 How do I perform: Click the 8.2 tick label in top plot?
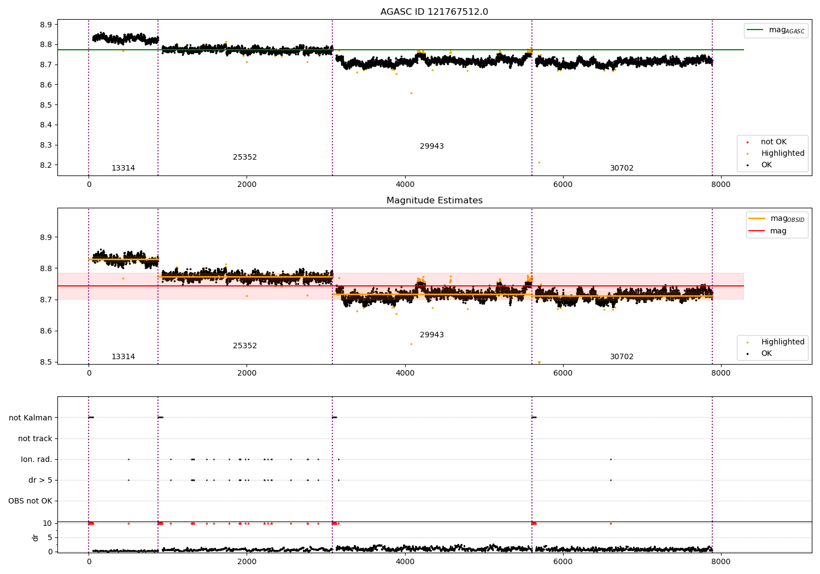(46, 165)
